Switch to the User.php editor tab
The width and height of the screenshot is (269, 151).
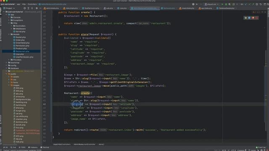point(122,8)
